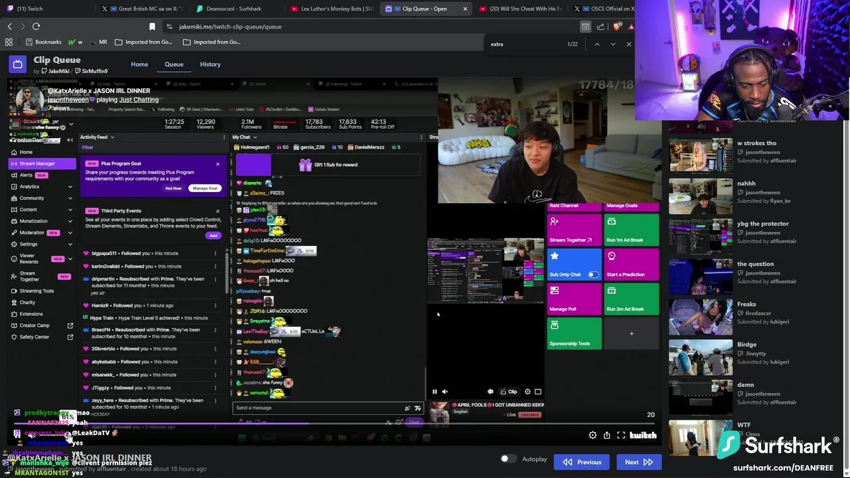Click the Start a Prediction tile
The width and height of the screenshot is (850, 478).
[x=632, y=264]
